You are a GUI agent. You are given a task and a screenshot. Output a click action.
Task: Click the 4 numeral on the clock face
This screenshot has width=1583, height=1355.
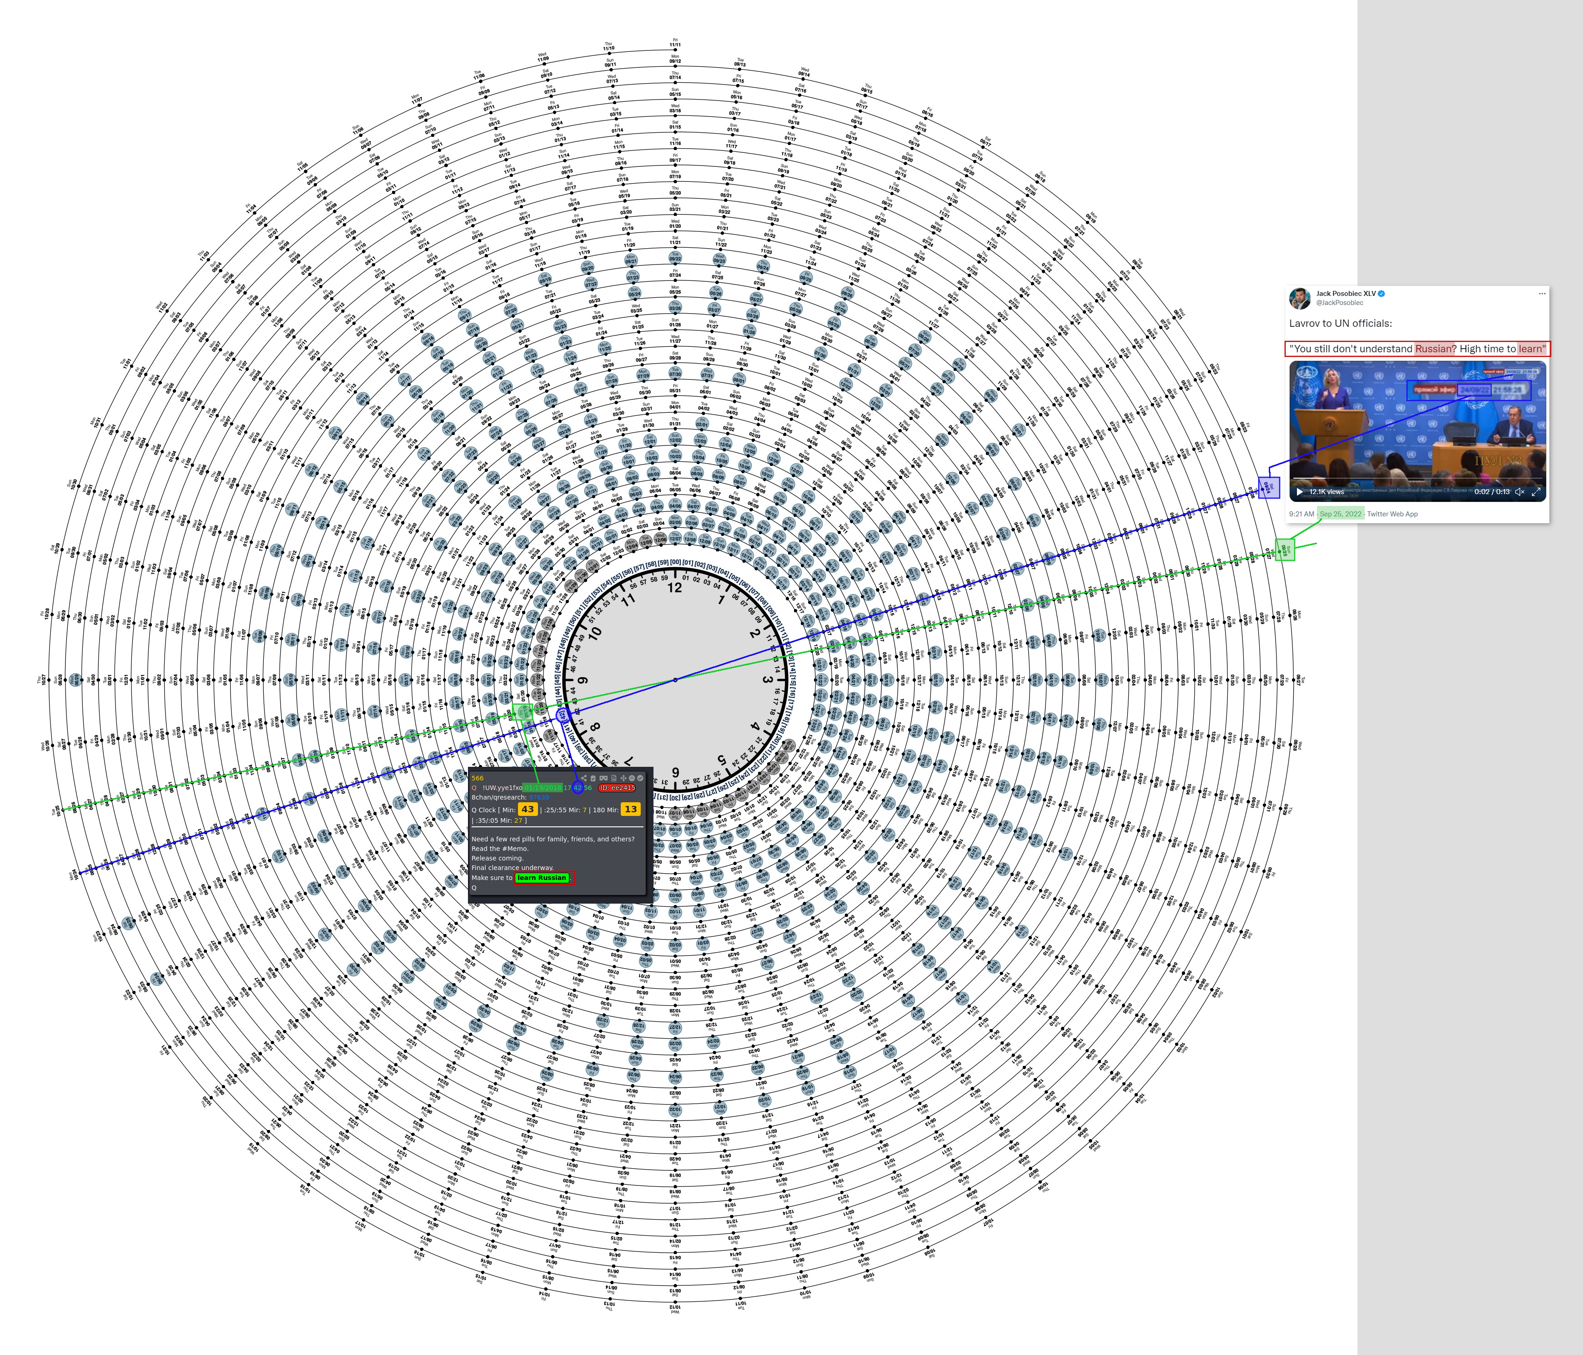[x=756, y=726]
